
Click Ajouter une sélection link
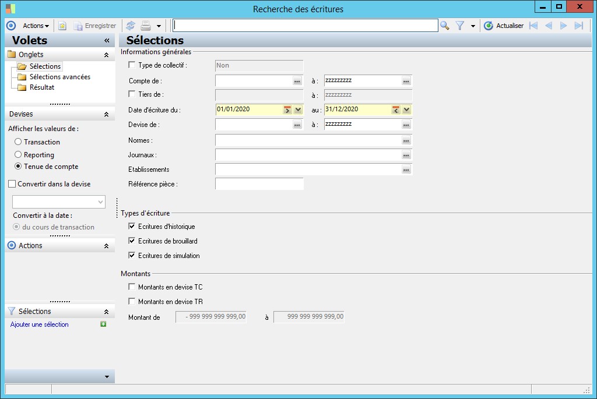point(39,324)
